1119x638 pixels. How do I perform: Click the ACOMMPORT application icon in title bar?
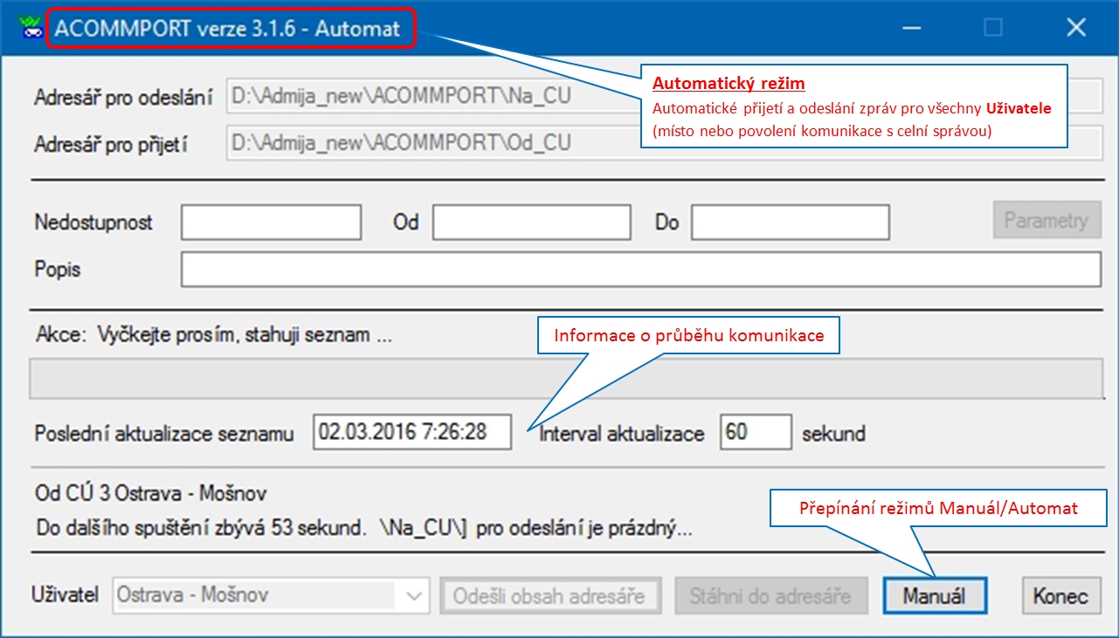31,27
